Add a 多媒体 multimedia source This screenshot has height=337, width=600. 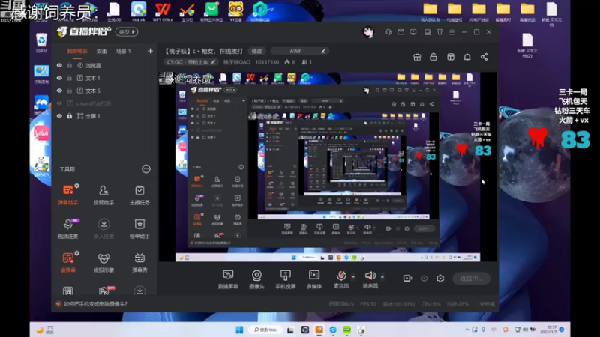pos(314,279)
